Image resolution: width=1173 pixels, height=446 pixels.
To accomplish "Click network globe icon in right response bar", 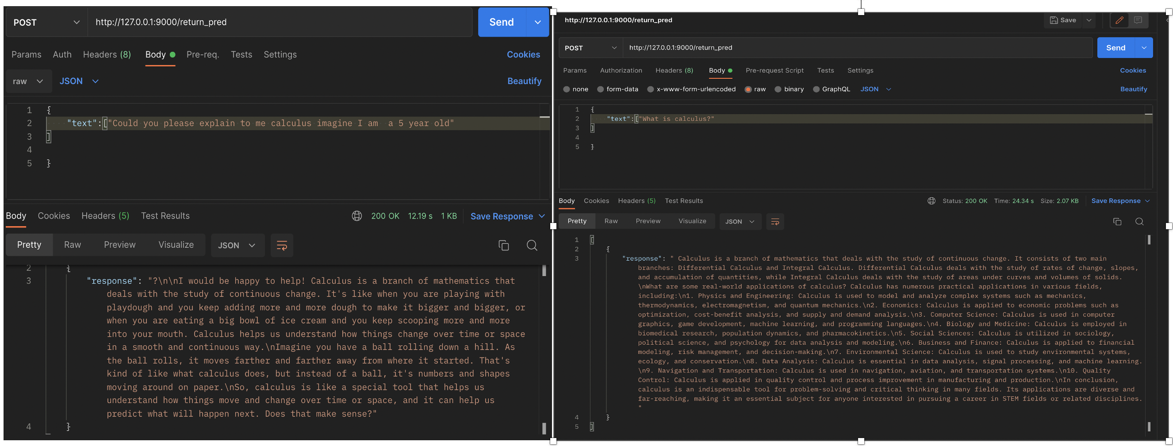I will [x=931, y=201].
